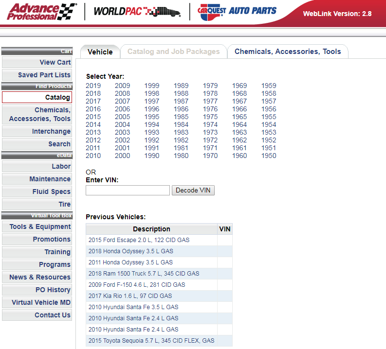Open View Cart in the sidebar
Viewport: 386px width, 349px height.
tap(37, 62)
